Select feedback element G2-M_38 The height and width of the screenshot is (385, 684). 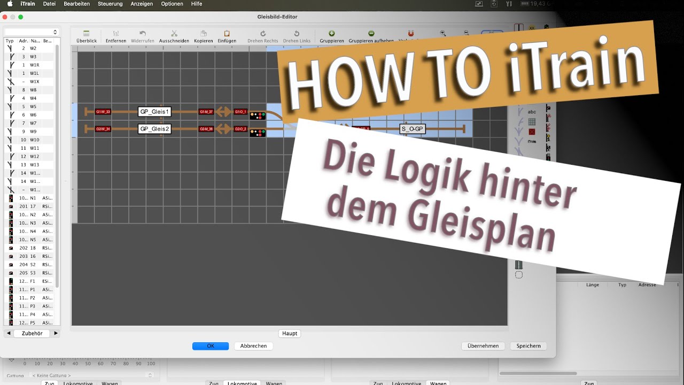click(x=206, y=129)
